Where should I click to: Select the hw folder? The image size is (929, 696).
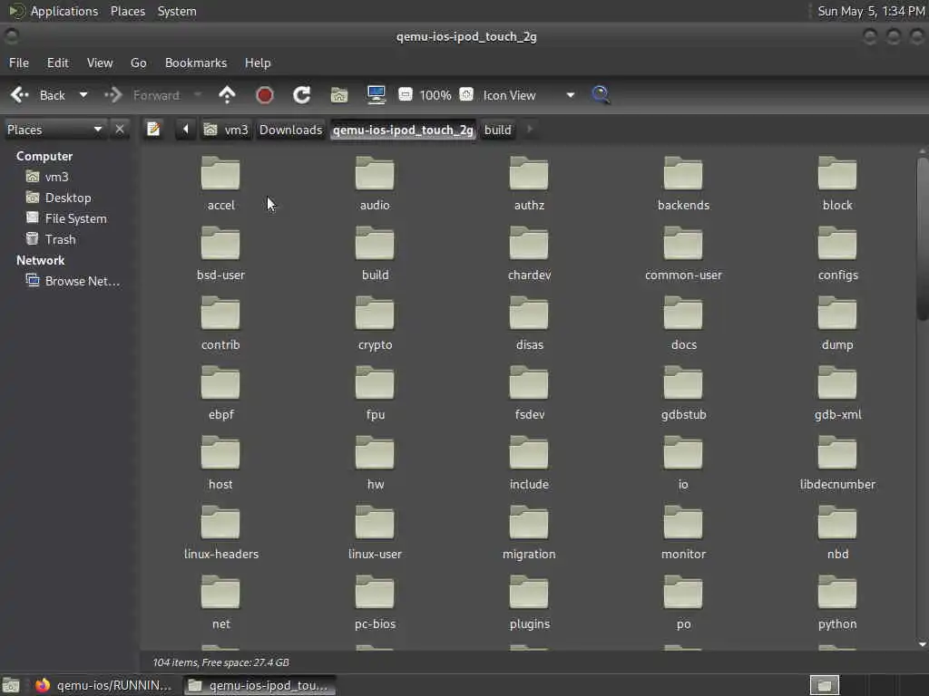pyautogui.click(x=375, y=463)
